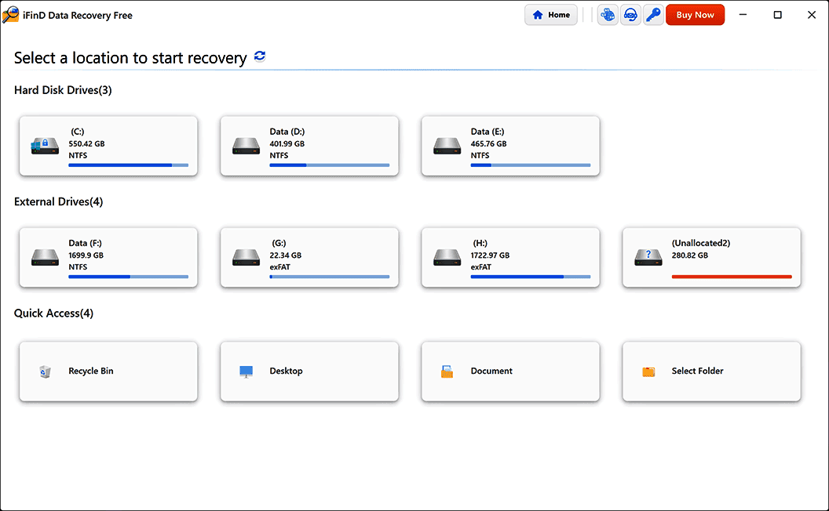829x511 pixels.
Task: Click the key activation icon
Action: [653, 15]
